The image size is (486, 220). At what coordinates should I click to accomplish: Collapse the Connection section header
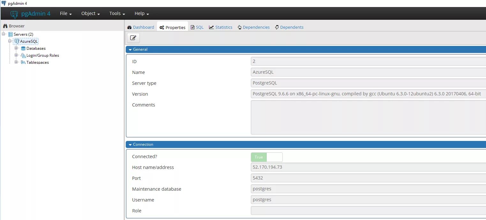tap(306, 144)
